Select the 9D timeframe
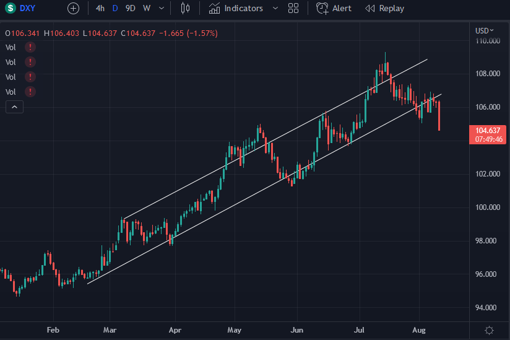Viewport: 510px width, 340px height. (130, 8)
